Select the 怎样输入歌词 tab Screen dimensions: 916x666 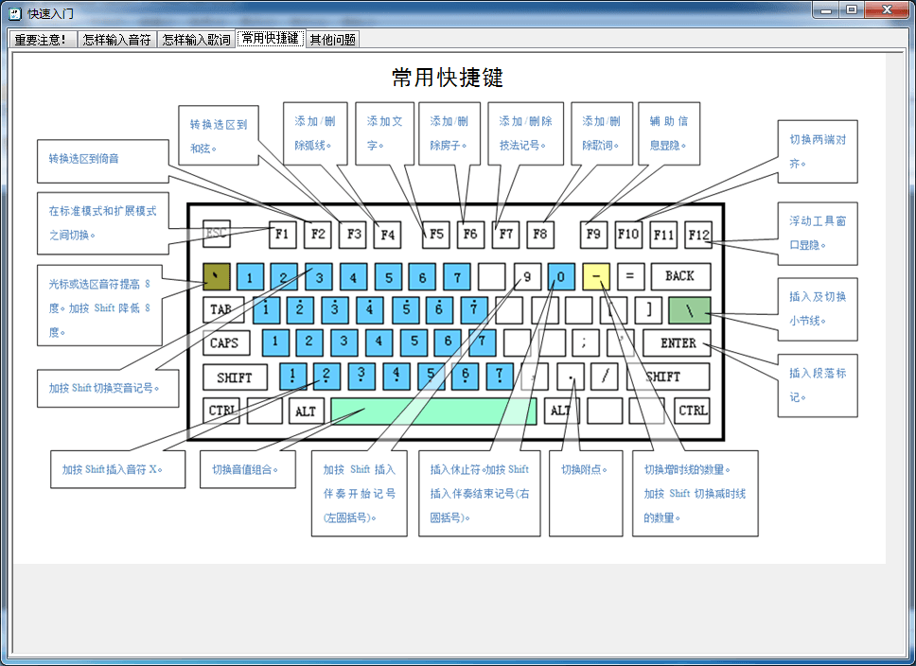coord(196,40)
